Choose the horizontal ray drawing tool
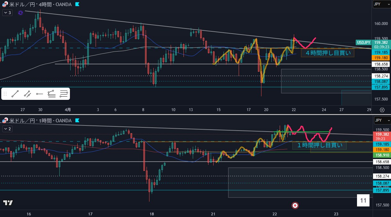Image resolution: width=391 pixels, height=217 pixels. (x=39, y=94)
